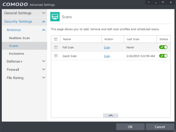Open the Exclusions page
This screenshot has height=132, width=176.
17,53
